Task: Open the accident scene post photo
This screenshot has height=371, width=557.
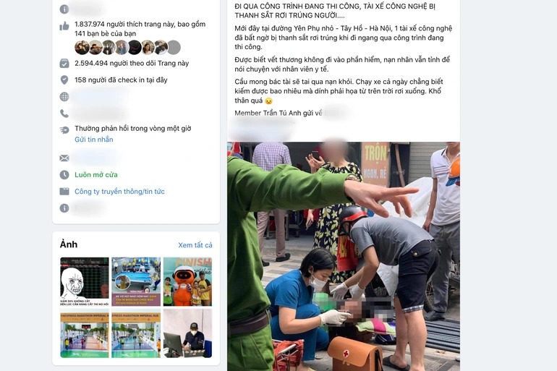Action: point(344,256)
